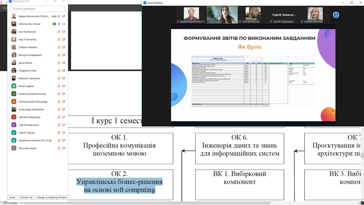Select Viktoriia Stus video thumbnail

[x=222, y=15]
